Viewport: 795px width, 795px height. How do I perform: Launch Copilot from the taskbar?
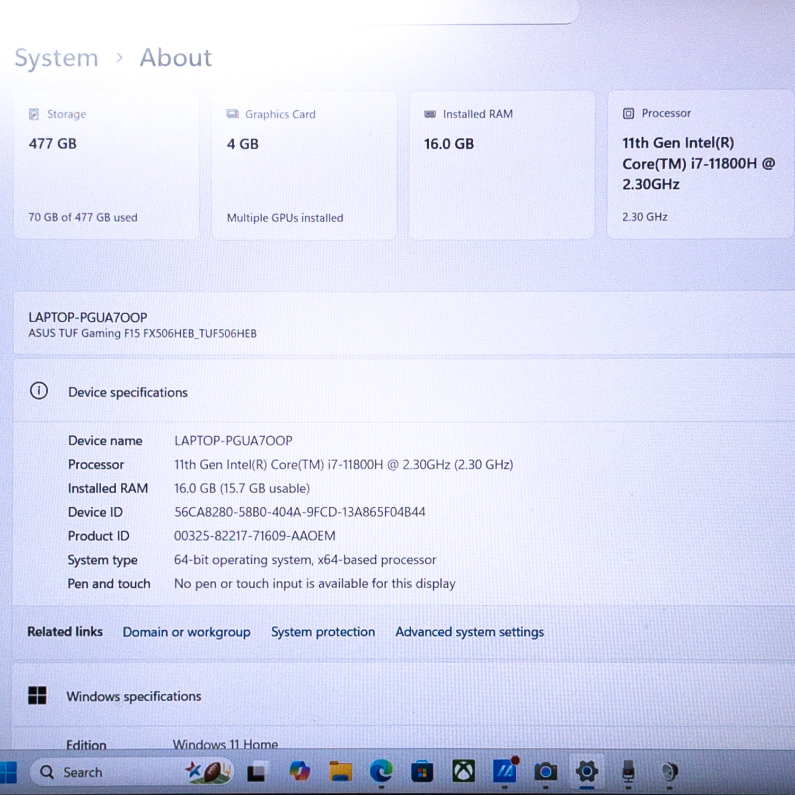299,772
